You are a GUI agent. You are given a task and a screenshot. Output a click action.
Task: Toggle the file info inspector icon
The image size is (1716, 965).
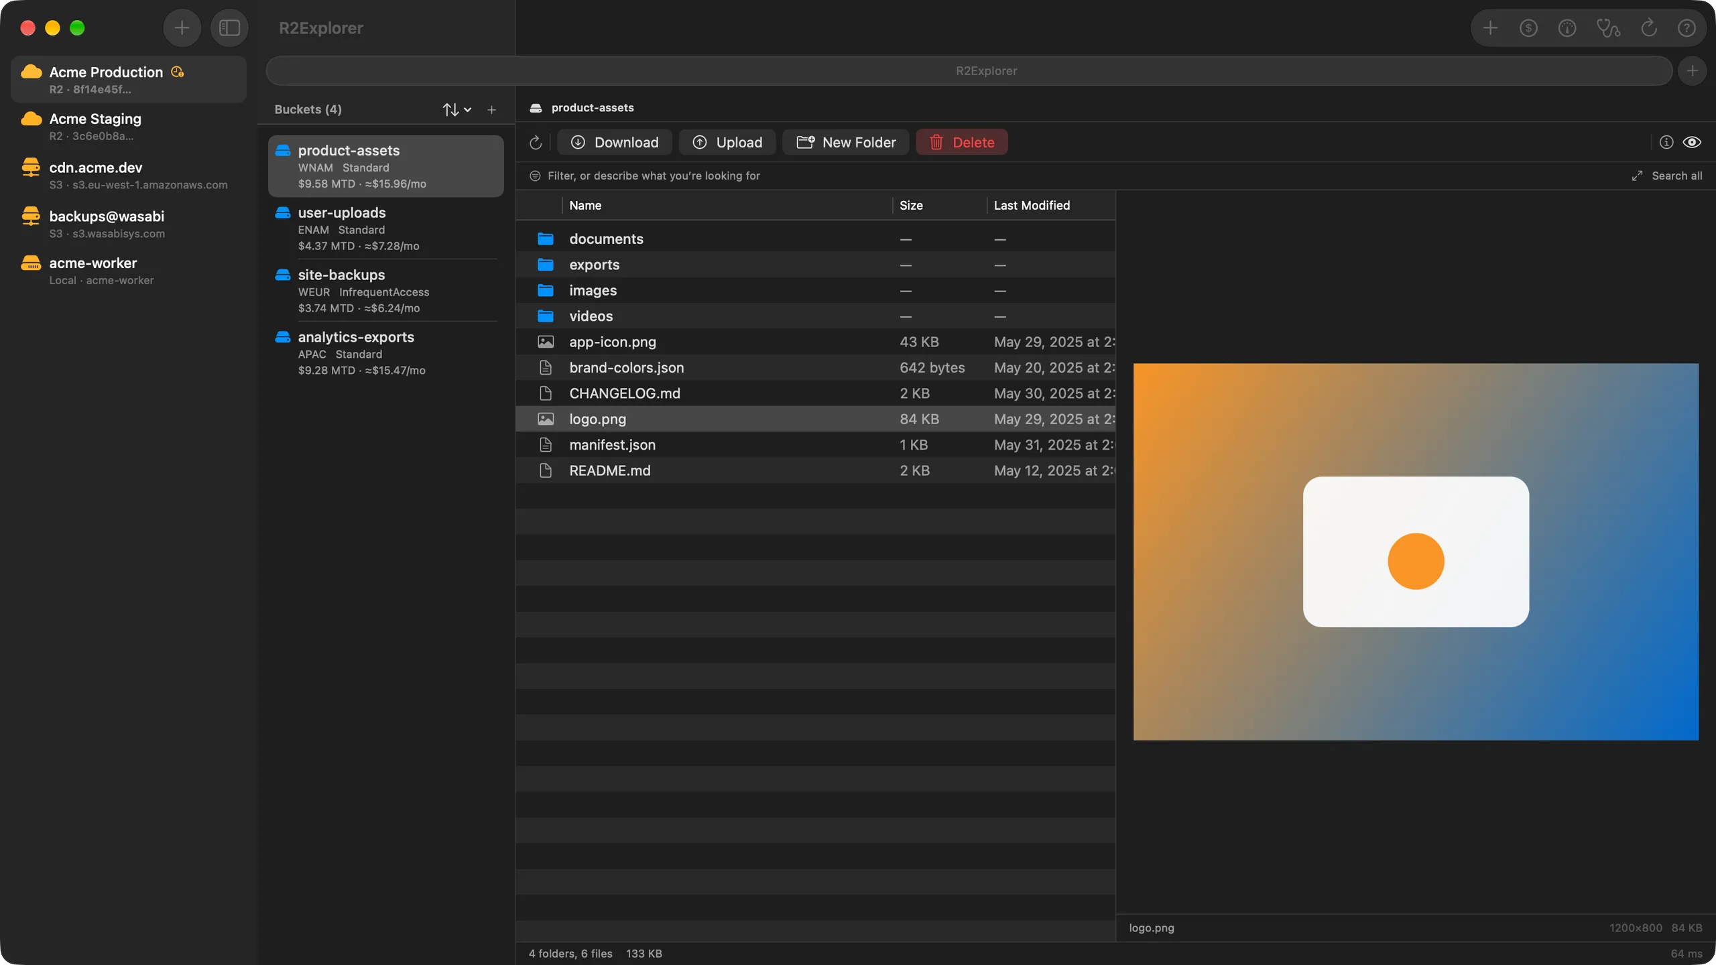[x=1666, y=142]
